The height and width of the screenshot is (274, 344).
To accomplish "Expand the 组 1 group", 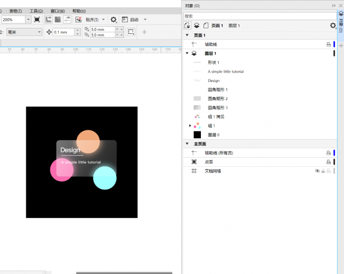I will 190,125.
